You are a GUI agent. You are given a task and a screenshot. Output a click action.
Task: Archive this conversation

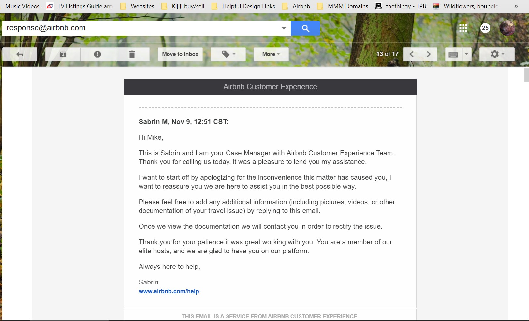tap(63, 54)
